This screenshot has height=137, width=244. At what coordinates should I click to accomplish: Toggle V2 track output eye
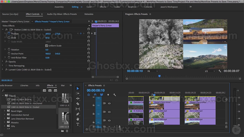110,112
